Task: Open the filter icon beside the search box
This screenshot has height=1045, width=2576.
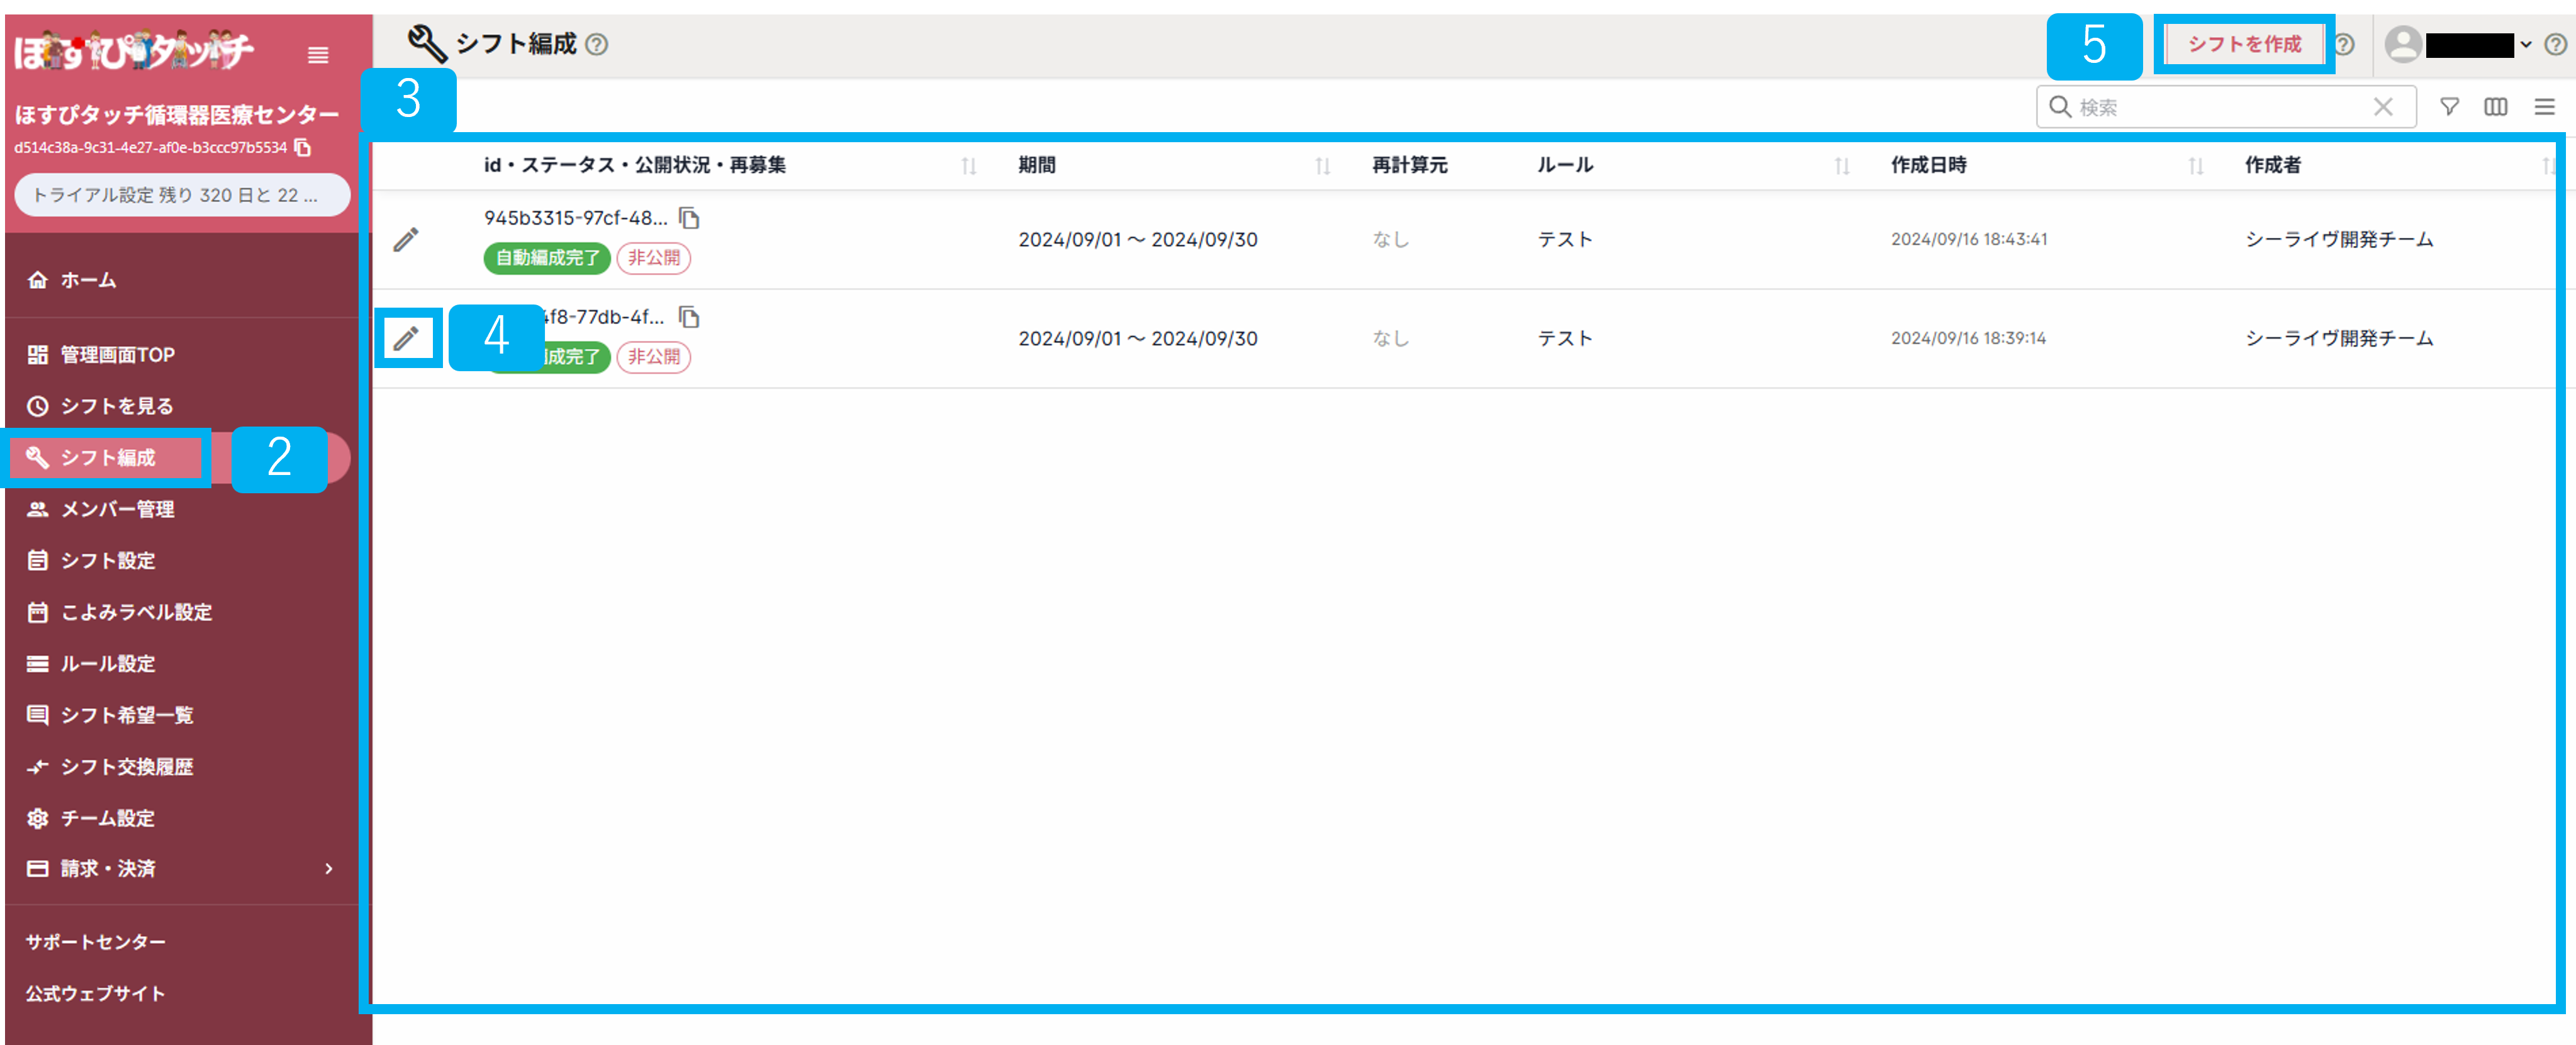Action: 2449,107
